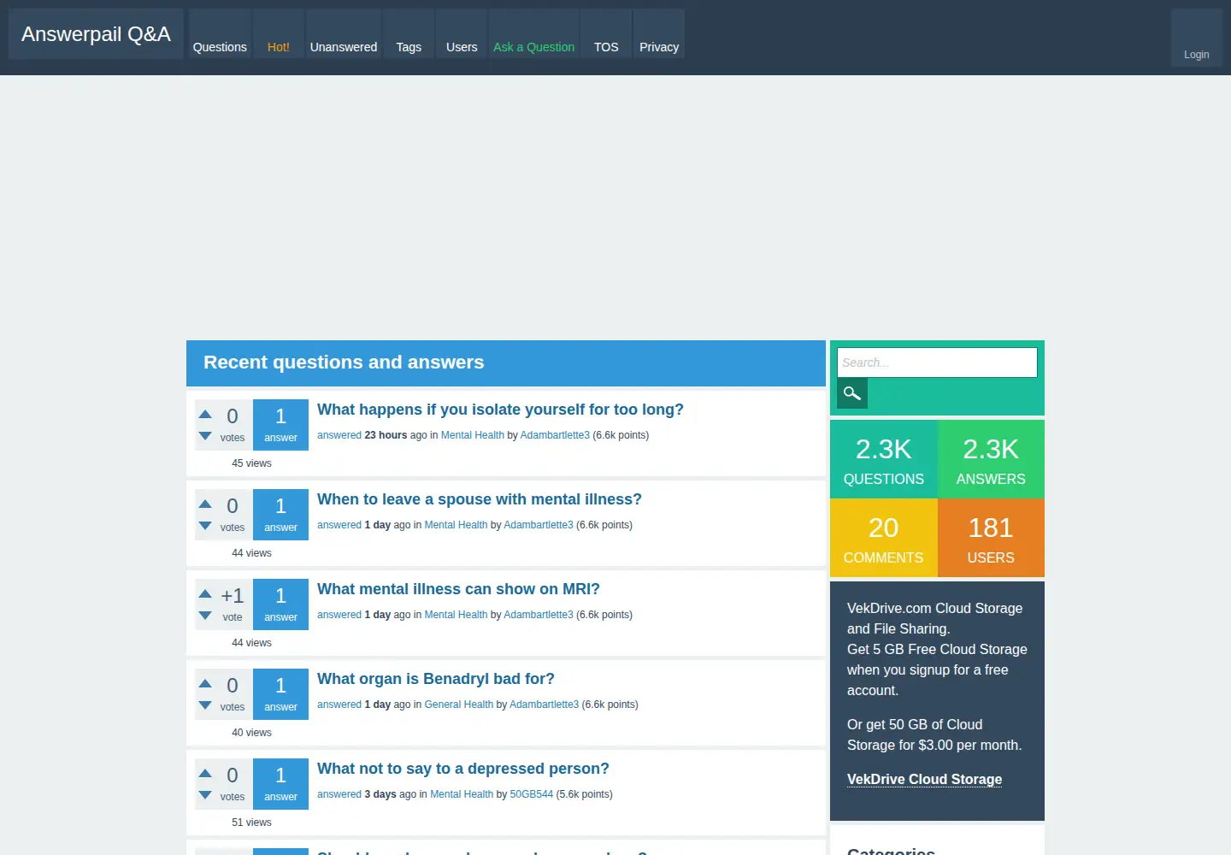Screen dimensions: 1231x855
Task: Downvote 'What happens if you isolate yourself' question
Action: [x=205, y=436]
